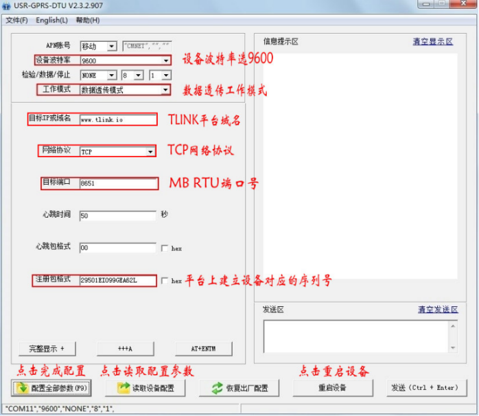Screen dimensions: 479x416
Task: Click the folder icon on 读取设备配置
Action: (124, 388)
